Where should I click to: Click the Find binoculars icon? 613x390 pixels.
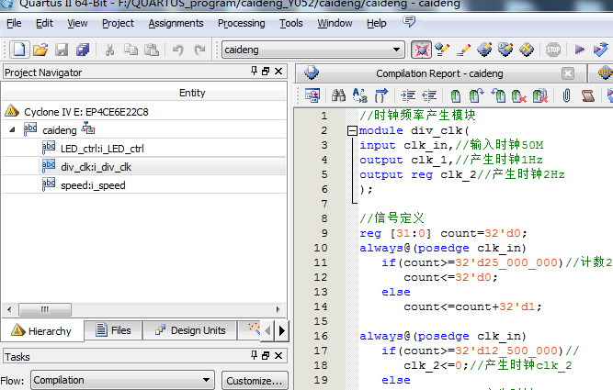[x=337, y=95]
